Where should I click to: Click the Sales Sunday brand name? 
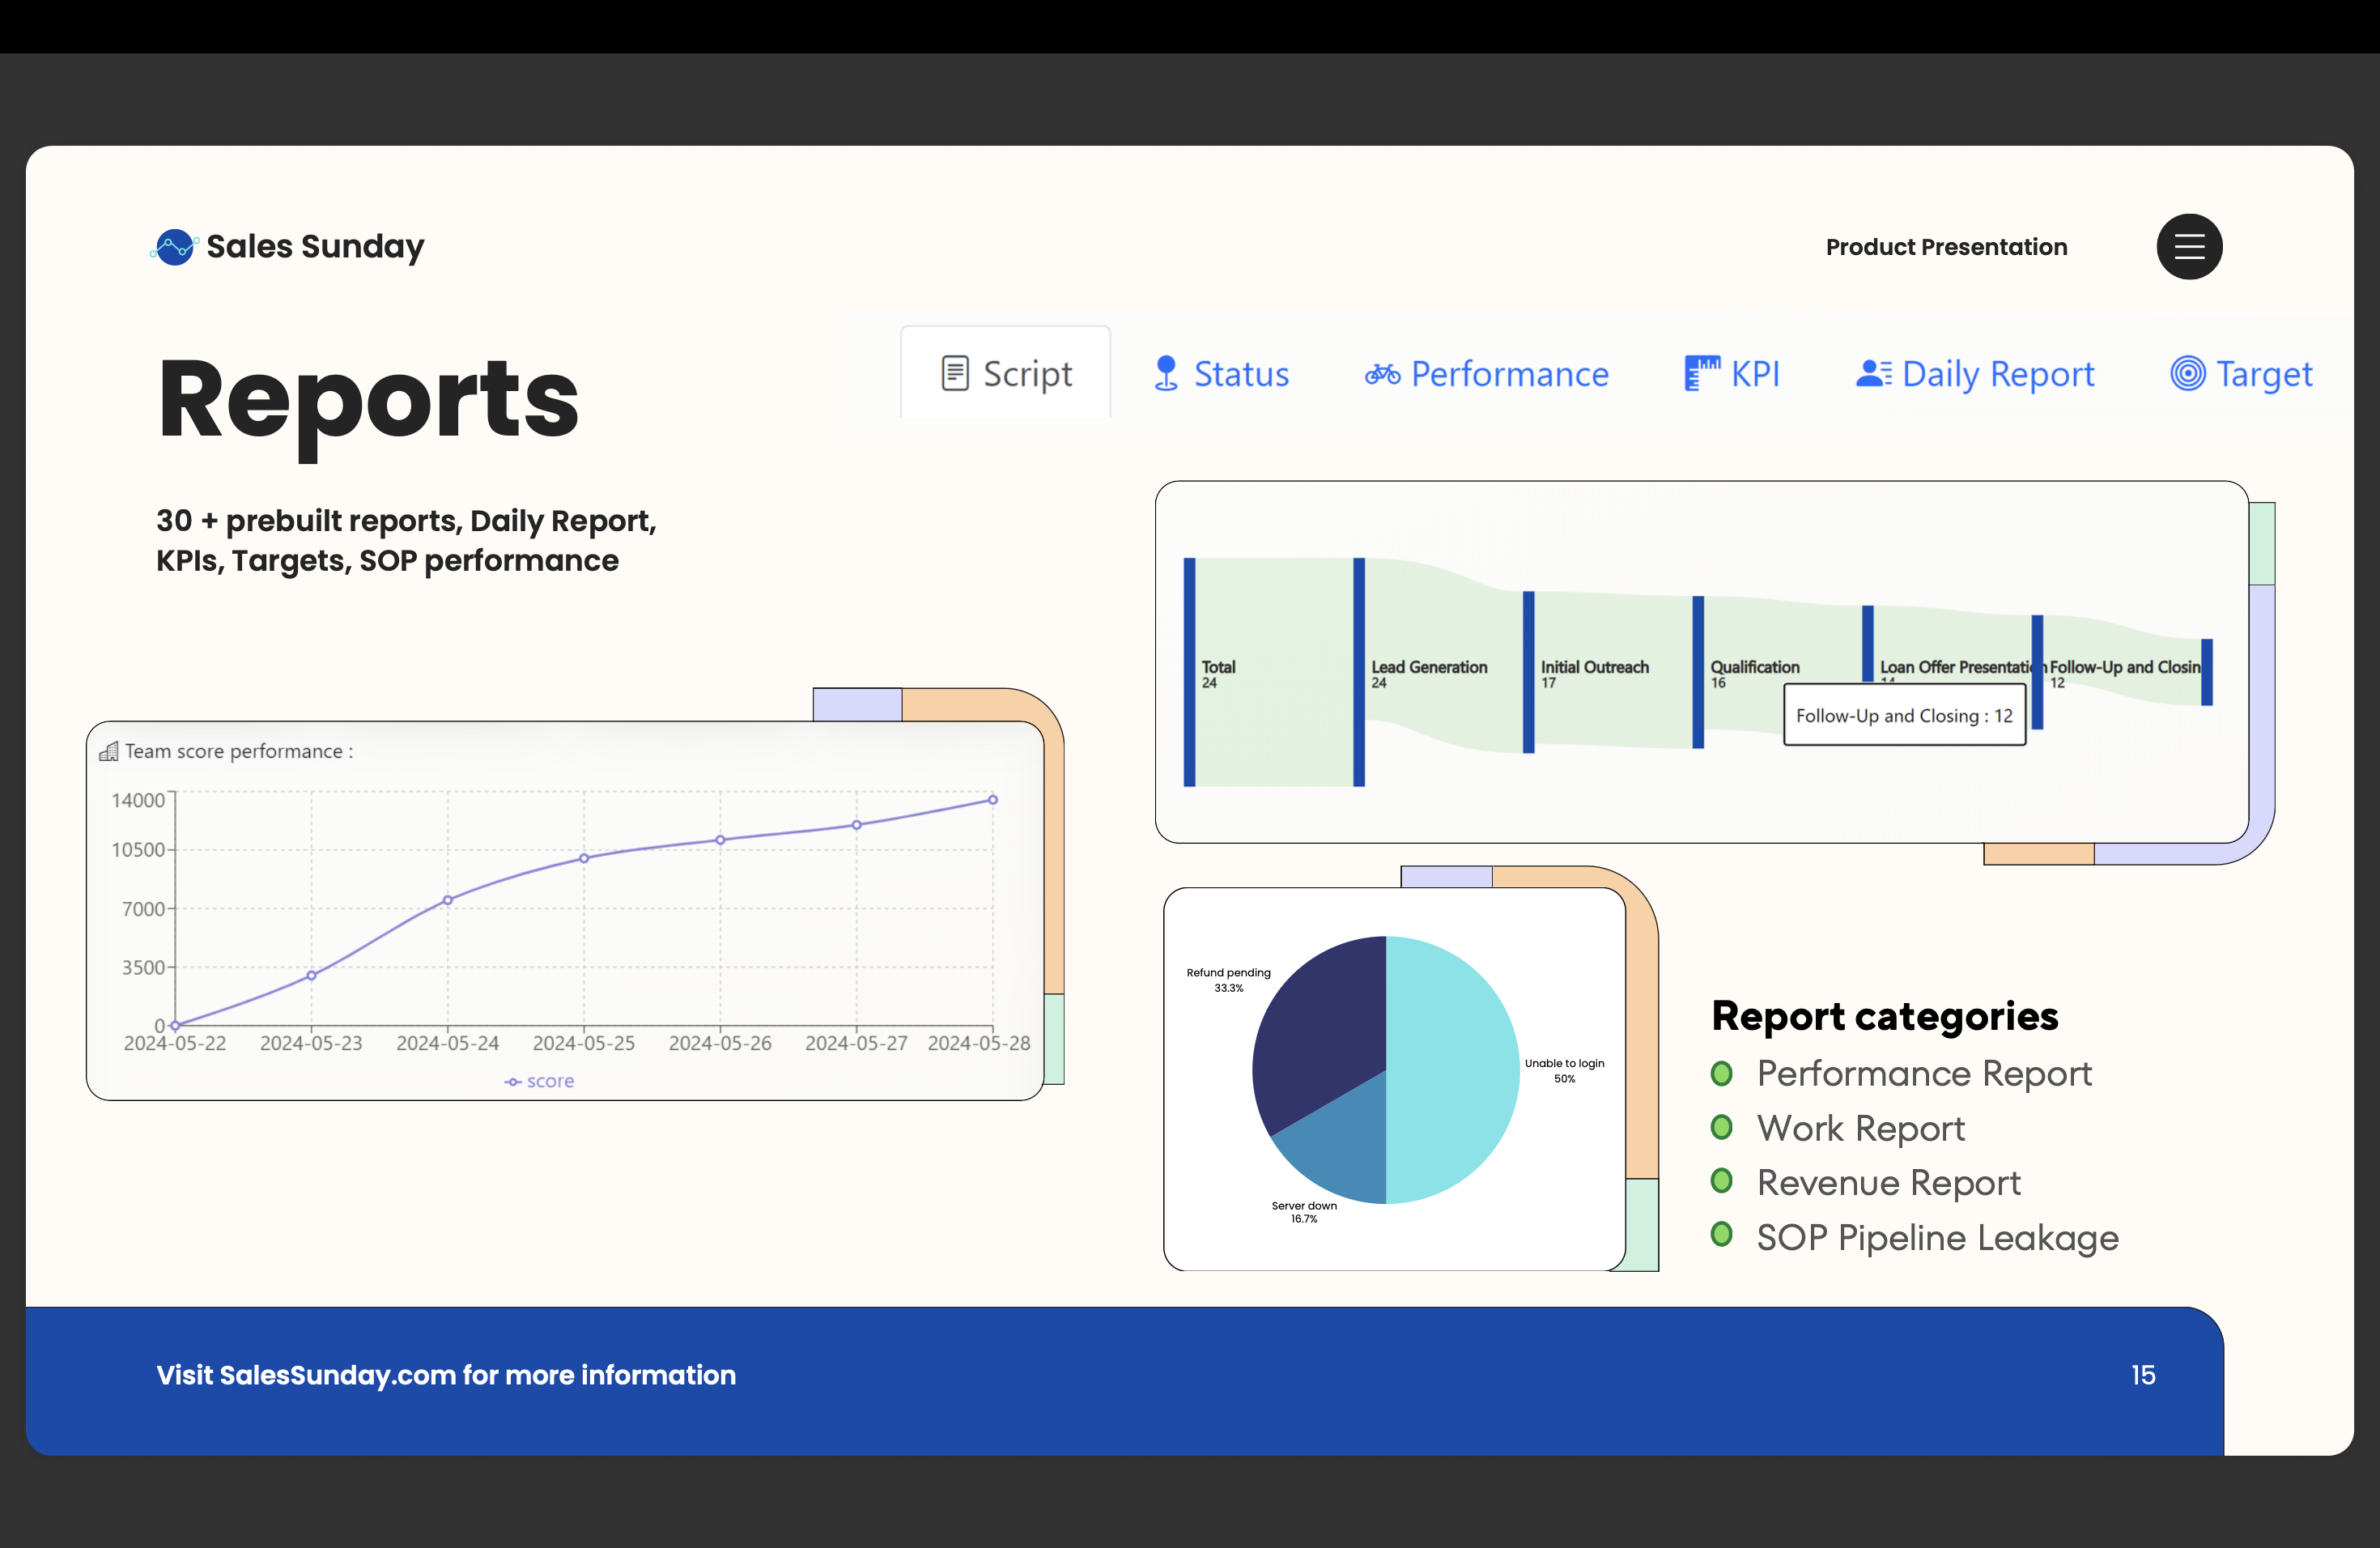click(315, 247)
